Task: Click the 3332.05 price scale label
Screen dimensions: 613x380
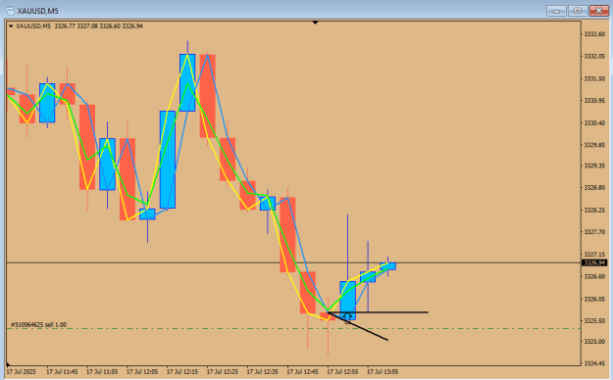Action: [x=594, y=56]
